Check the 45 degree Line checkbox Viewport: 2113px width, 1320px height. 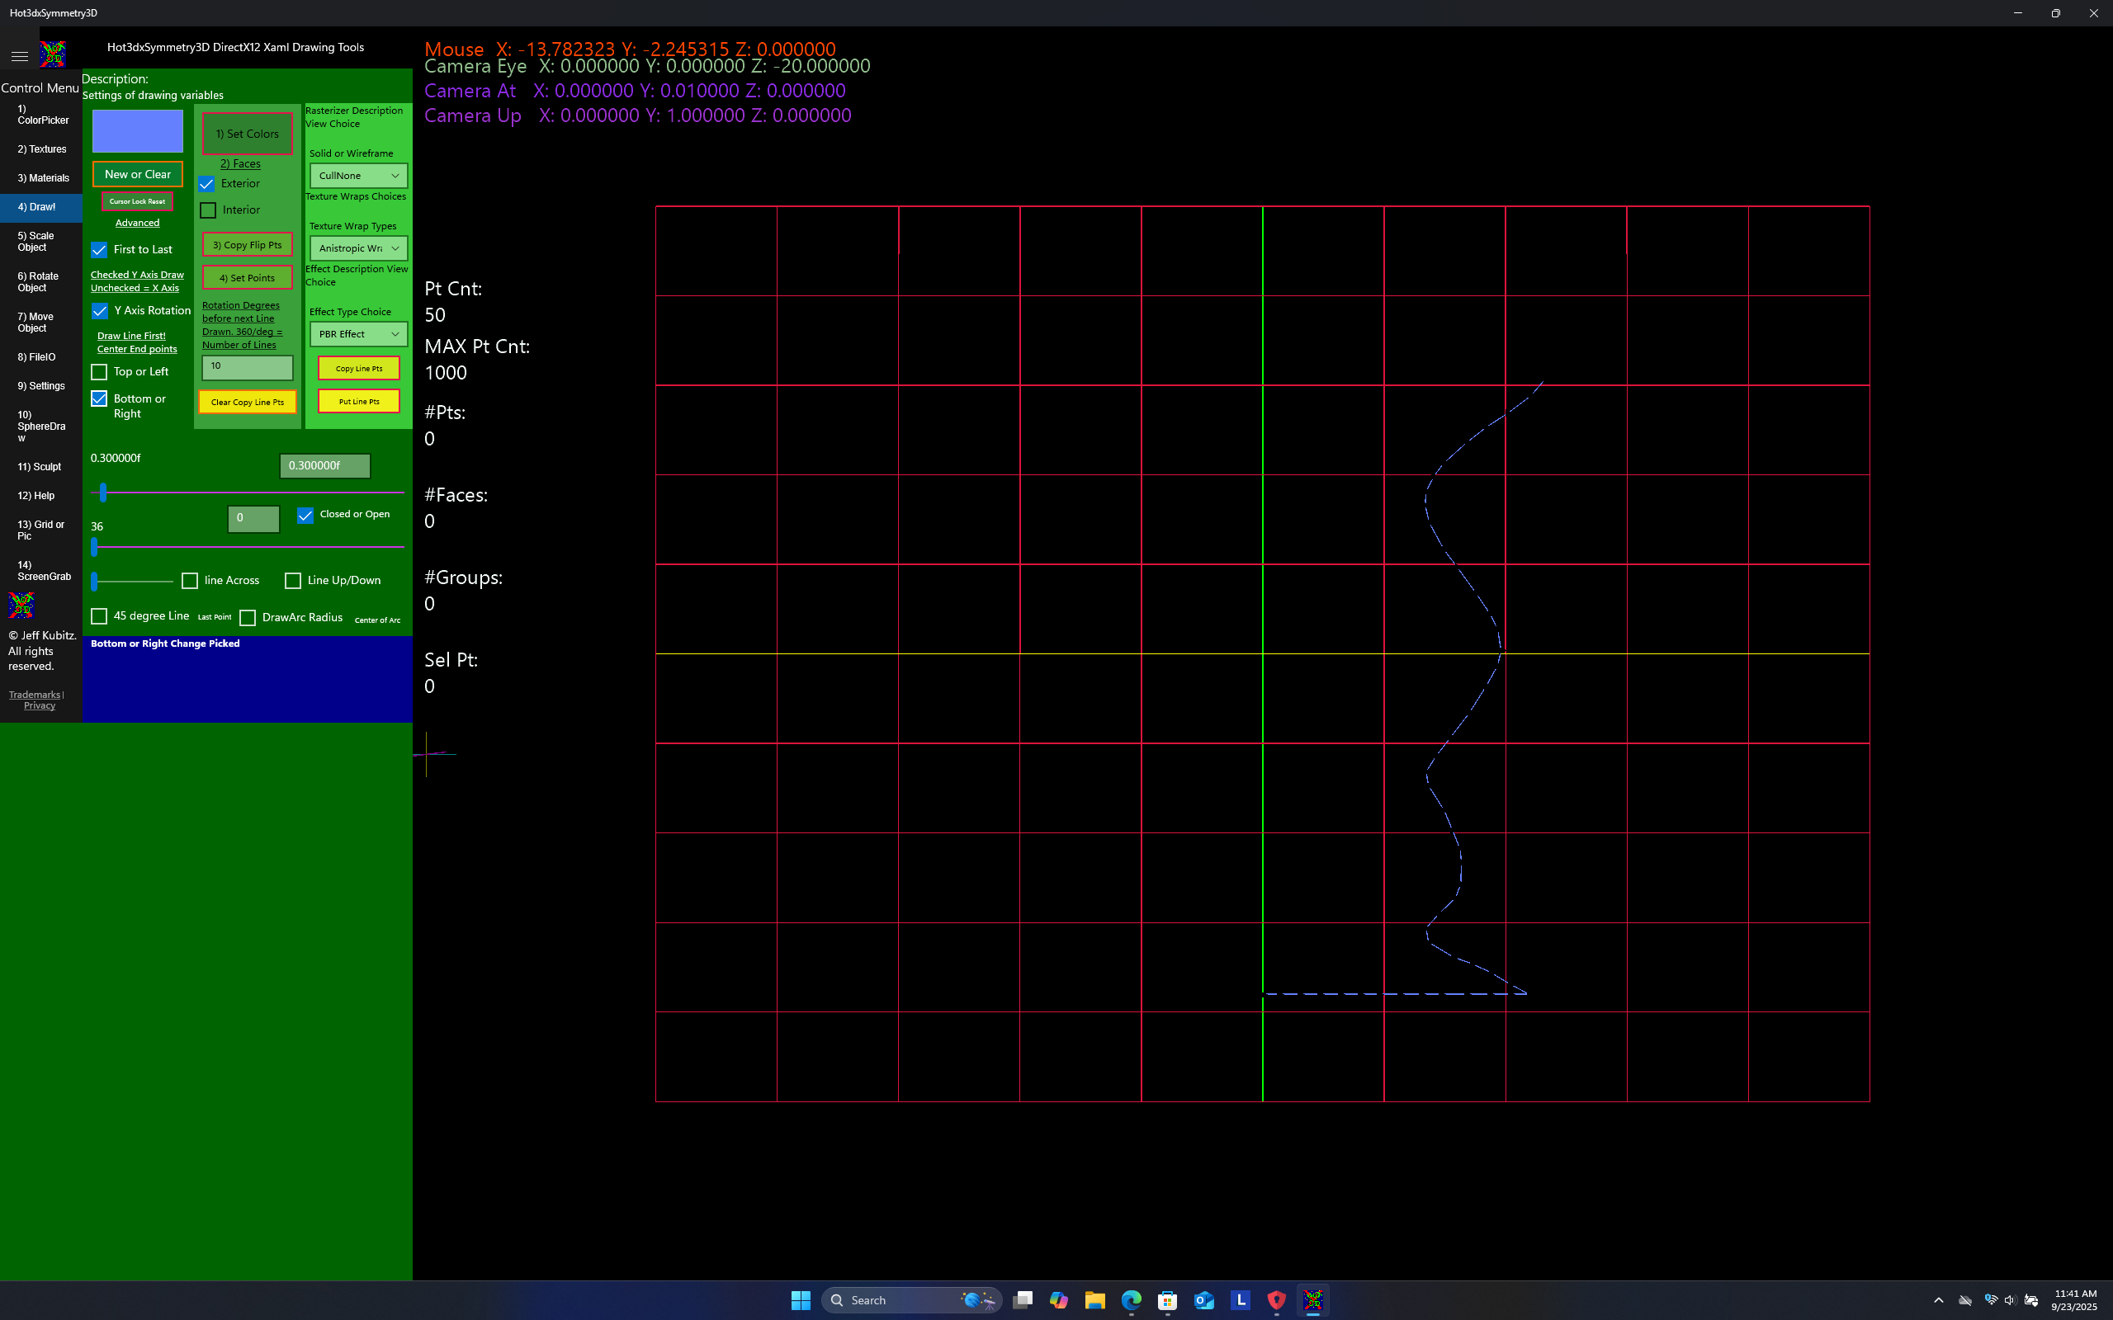tap(99, 616)
